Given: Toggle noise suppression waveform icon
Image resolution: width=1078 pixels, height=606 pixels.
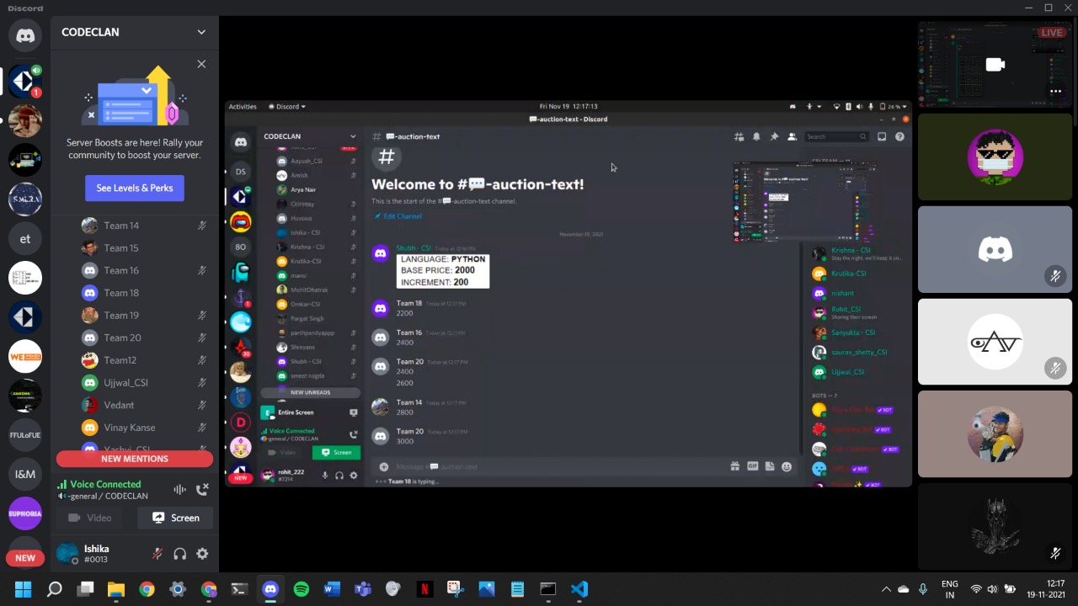Looking at the screenshot, I should click(179, 489).
